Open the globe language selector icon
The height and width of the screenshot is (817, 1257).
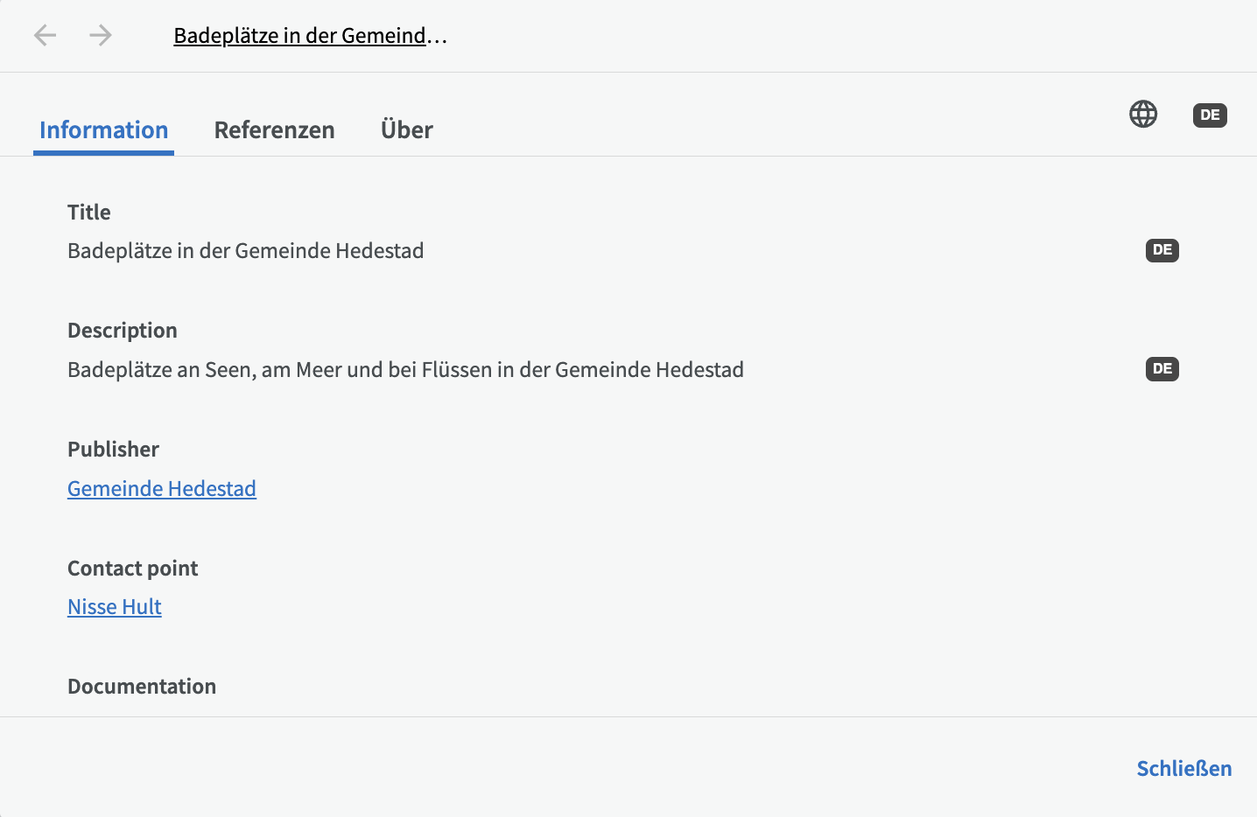pos(1143,115)
